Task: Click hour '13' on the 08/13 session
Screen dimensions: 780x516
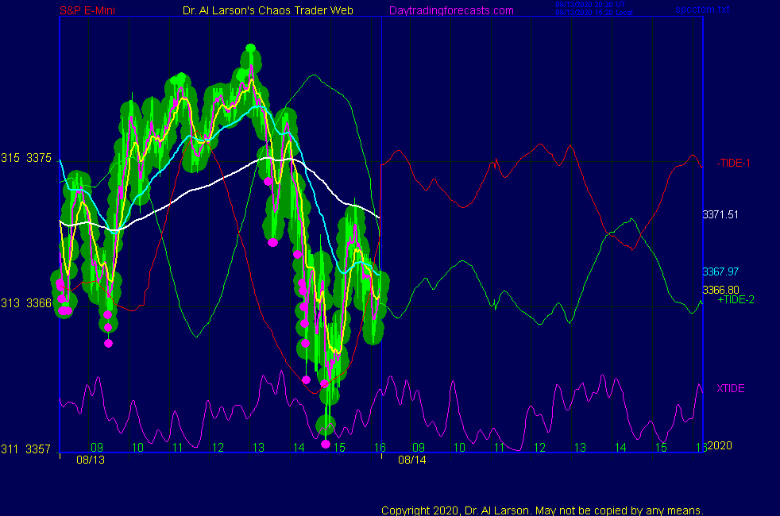Action: click(x=258, y=448)
